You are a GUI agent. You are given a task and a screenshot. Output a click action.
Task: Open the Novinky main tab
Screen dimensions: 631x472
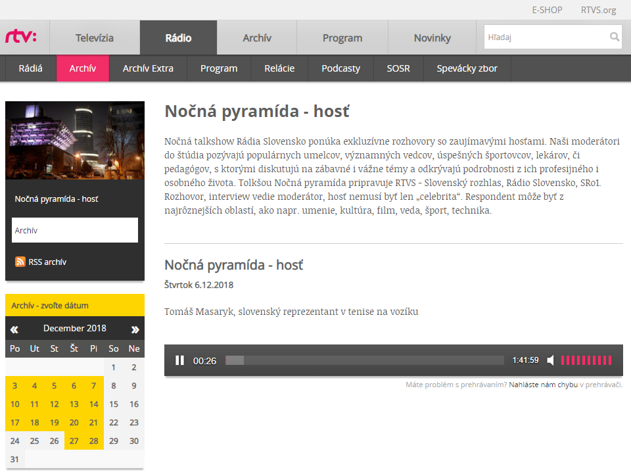click(x=432, y=38)
